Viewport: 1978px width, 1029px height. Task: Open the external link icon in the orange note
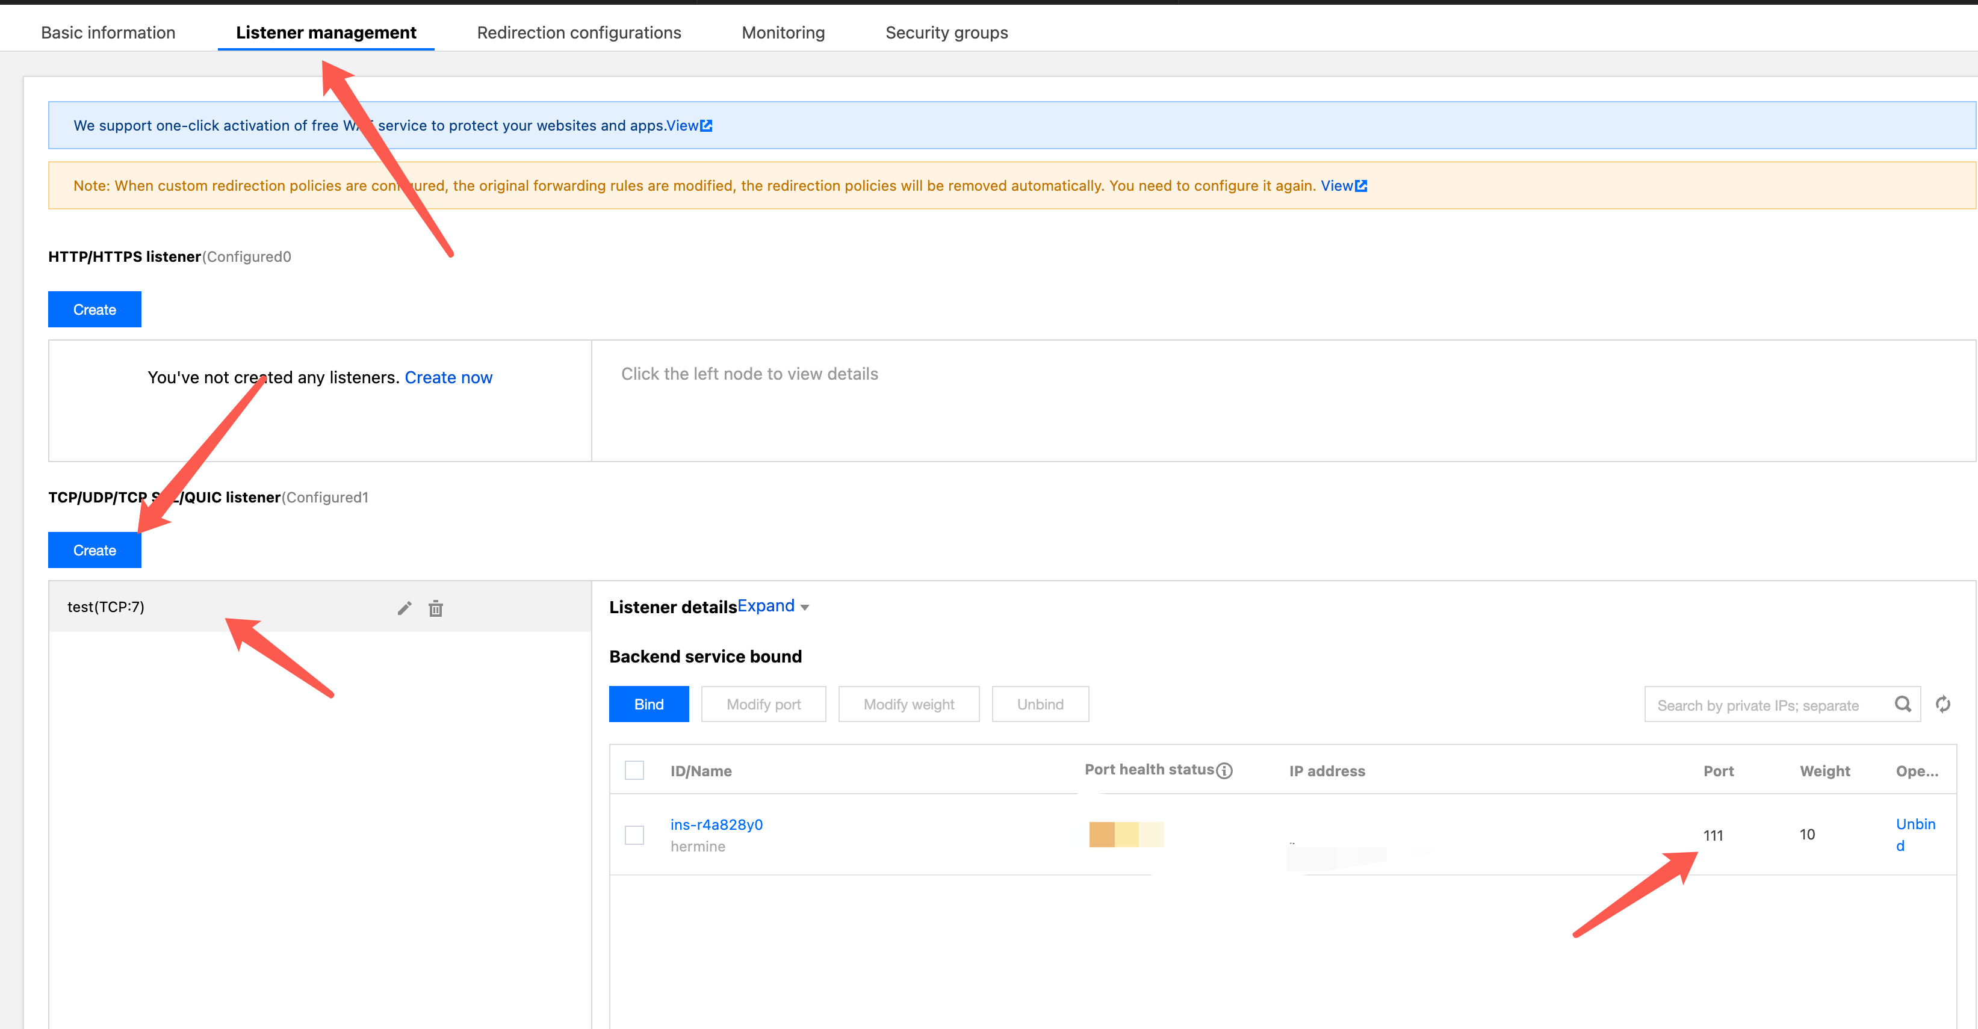1362,186
